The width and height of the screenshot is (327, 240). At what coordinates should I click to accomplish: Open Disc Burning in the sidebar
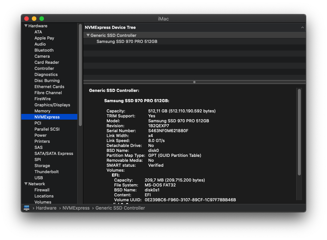[x=47, y=81]
